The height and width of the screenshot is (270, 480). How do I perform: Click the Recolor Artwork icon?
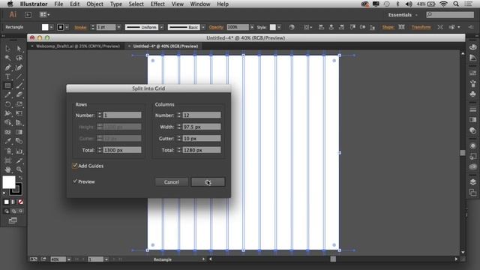(292, 27)
